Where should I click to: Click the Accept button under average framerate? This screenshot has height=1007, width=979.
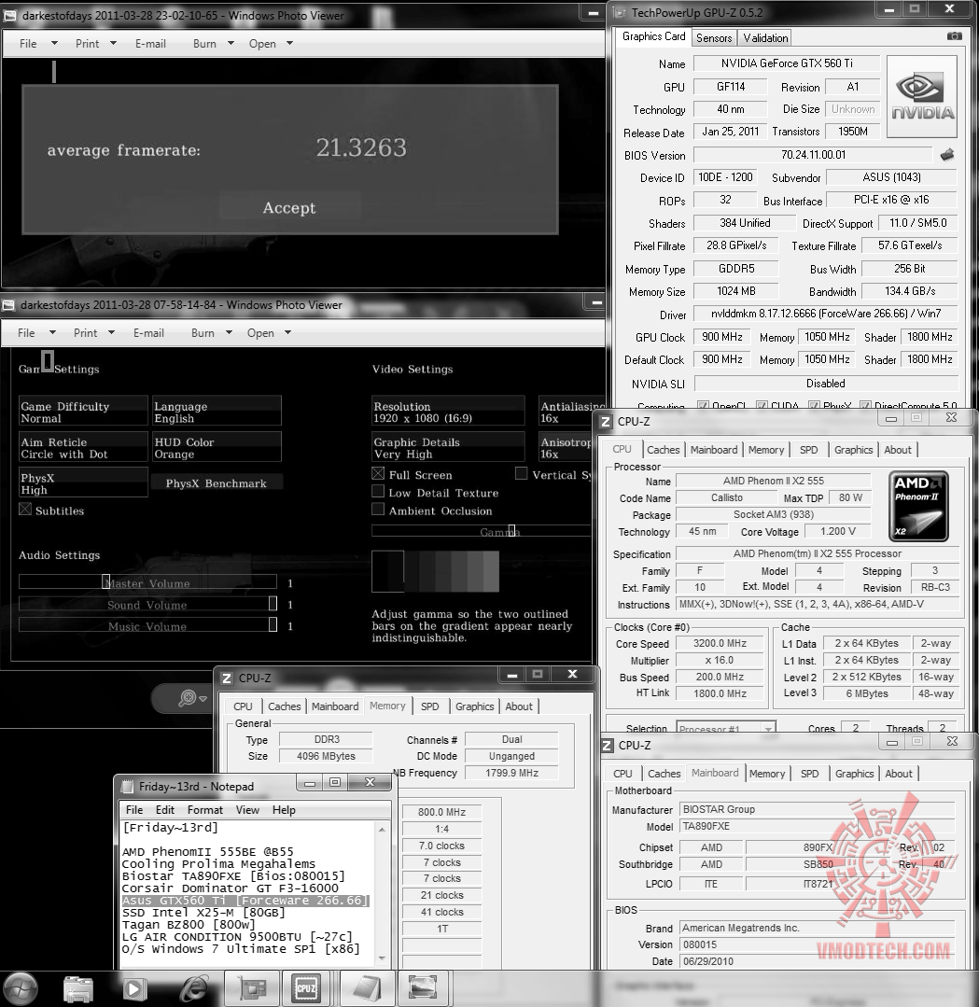pyautogui.click(x=289, y=207)
